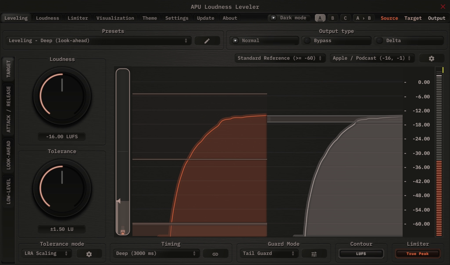Click the pencil edit preset icon
450x265 pixels.
[207, 41]
